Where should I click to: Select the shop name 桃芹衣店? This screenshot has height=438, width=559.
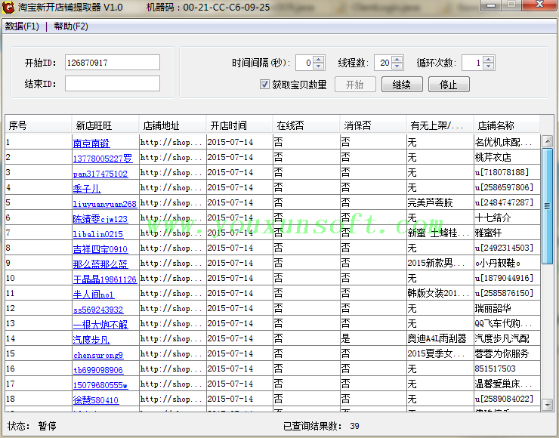[493, 157]
